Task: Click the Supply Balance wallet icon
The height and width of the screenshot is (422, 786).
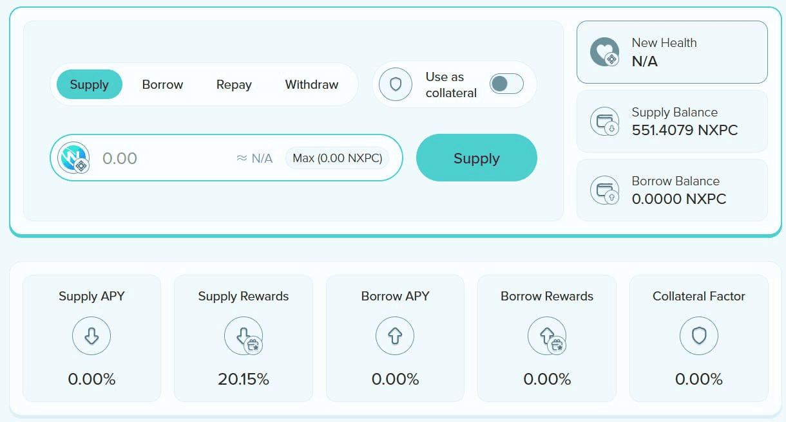Action: pyautogui.click(x=604, y=121)
